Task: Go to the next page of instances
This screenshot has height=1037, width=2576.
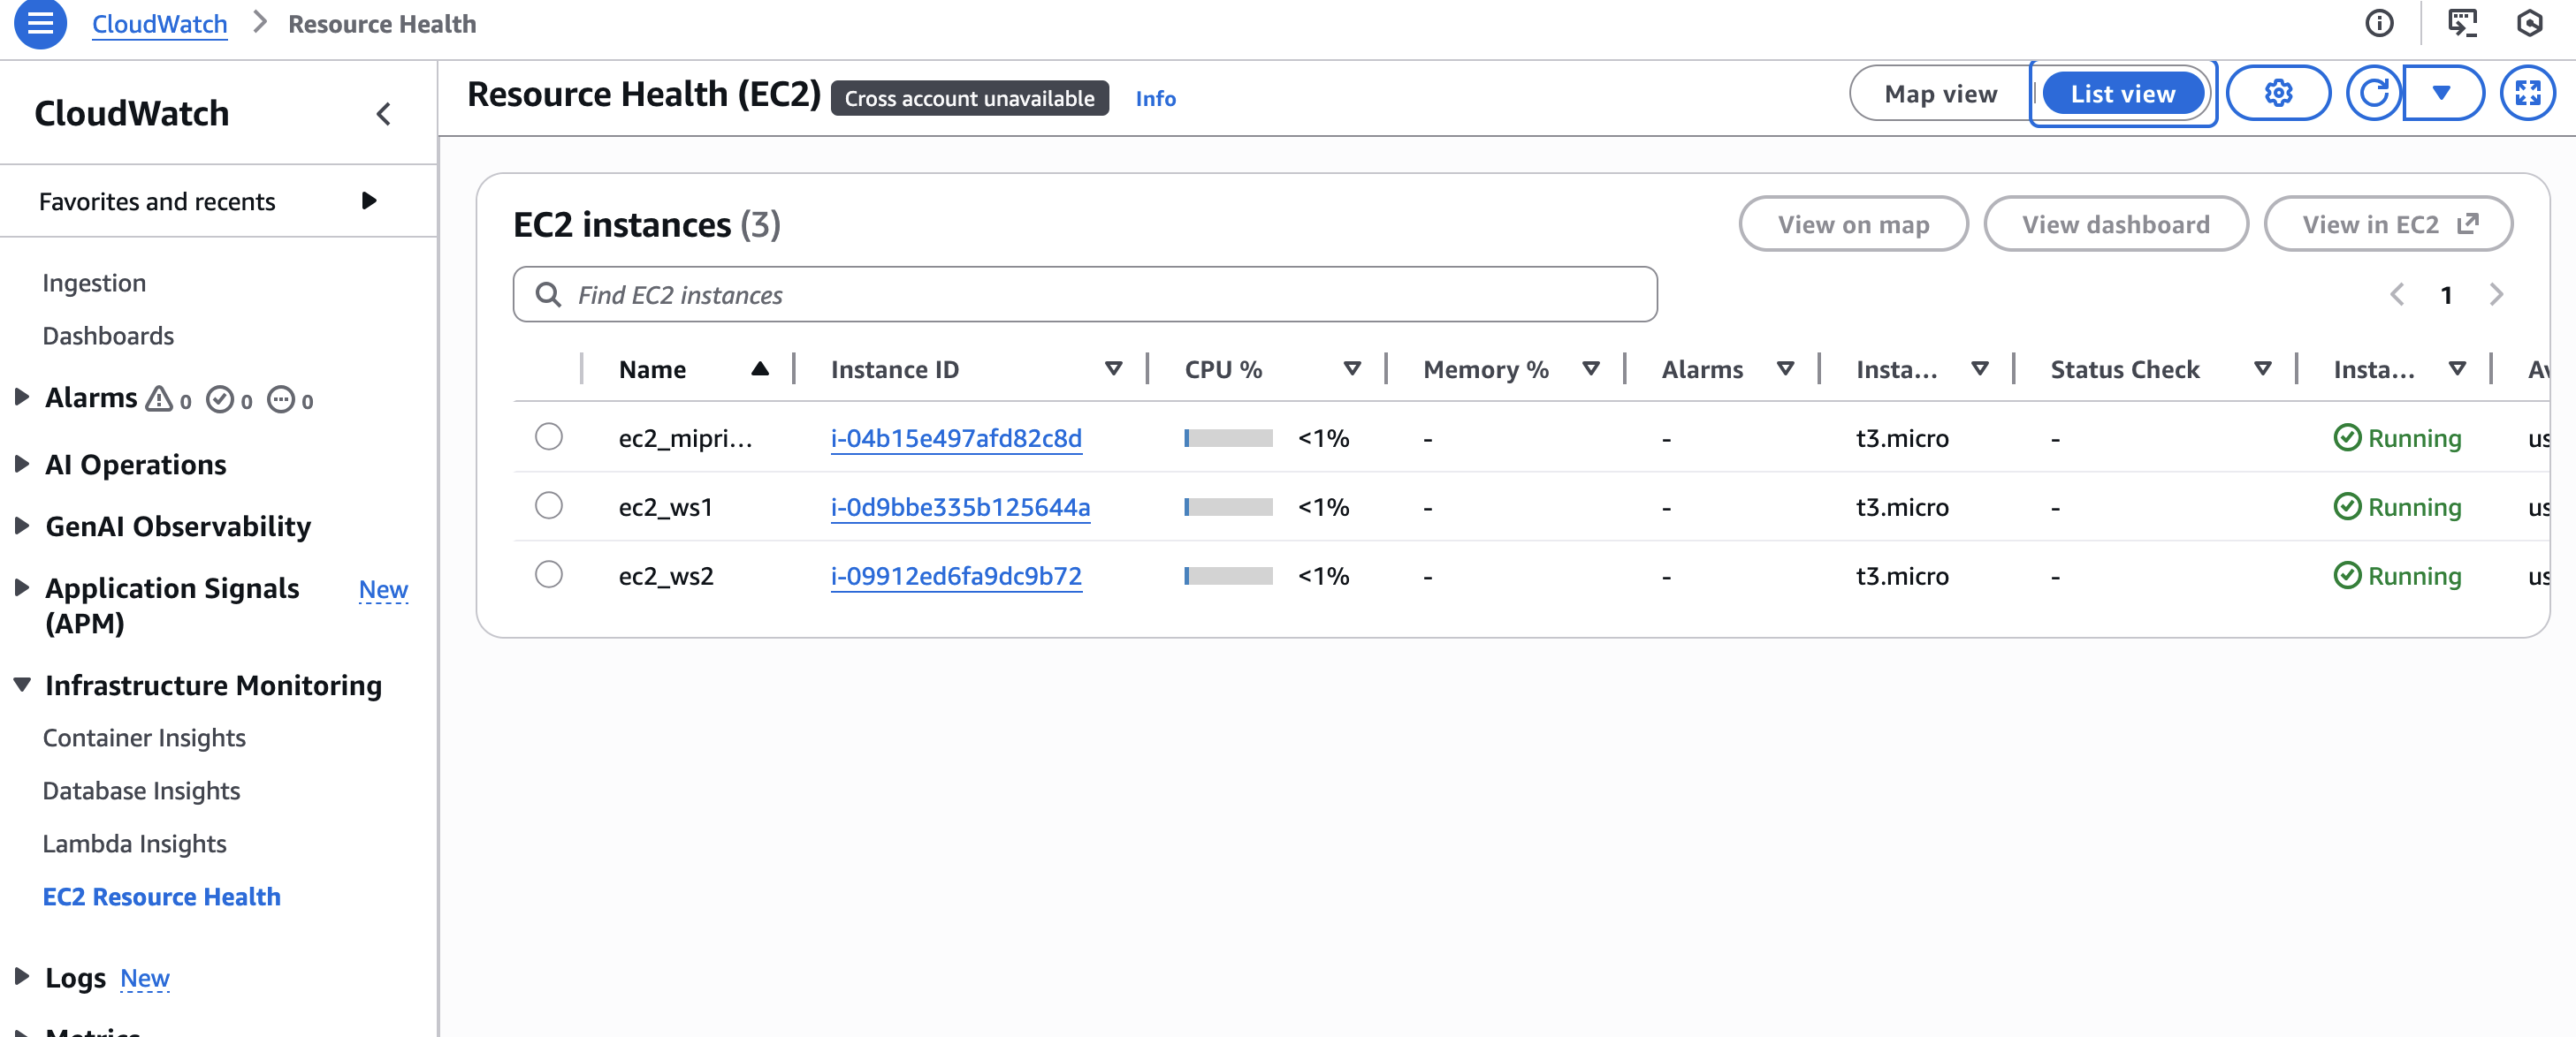Action: pos(2496,295)
